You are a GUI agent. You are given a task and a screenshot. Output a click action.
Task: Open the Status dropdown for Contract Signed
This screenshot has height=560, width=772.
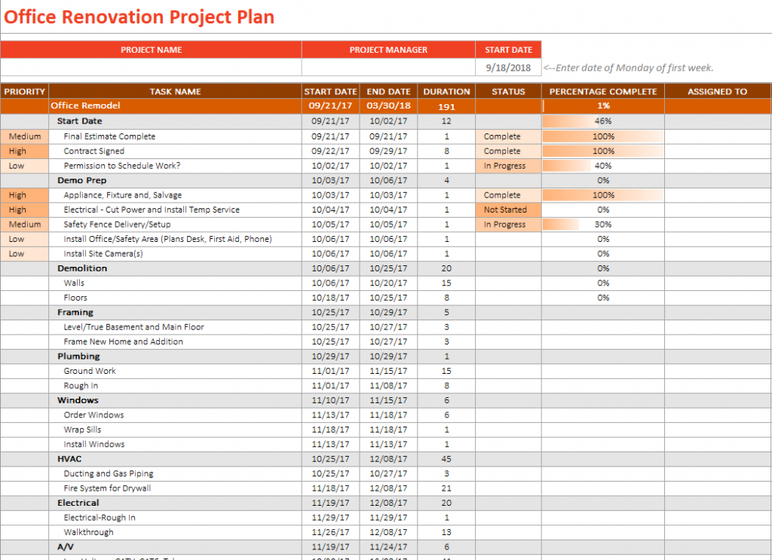tap(509, 151)
